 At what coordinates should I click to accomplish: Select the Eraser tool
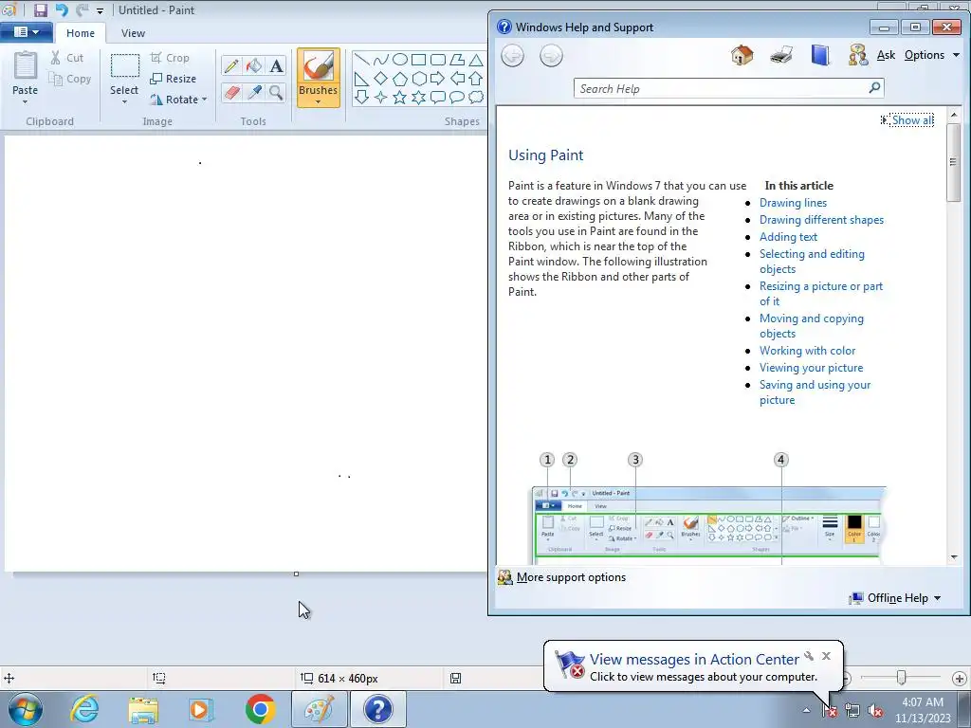click(231, 93)
